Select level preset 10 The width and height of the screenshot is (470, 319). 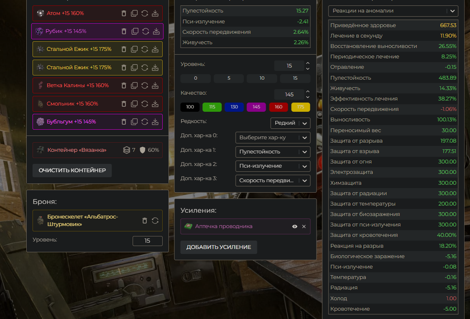click(x=262, y=78)
